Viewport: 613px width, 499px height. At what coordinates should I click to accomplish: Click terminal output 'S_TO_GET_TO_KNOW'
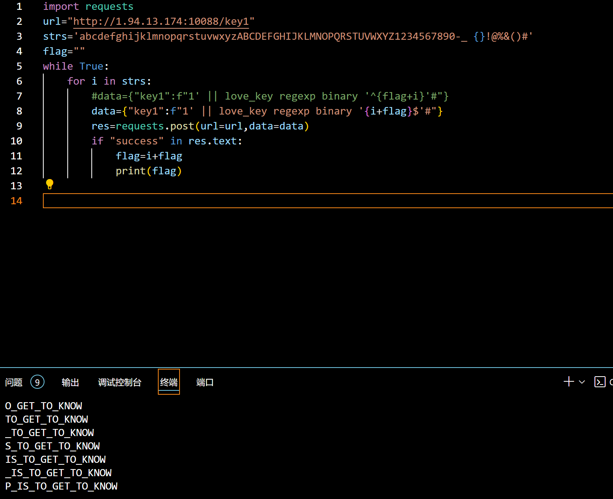click(x=52, y=446)
